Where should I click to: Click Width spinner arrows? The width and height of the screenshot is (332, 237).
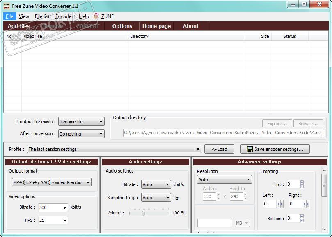pyautogui.click(x=218, y=196)
